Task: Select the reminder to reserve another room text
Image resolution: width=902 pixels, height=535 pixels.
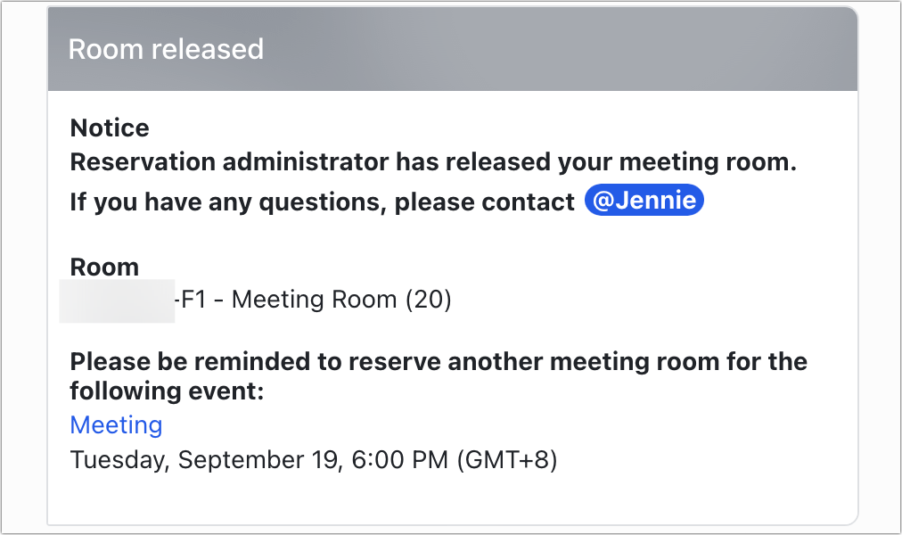Action: point(438,361)
